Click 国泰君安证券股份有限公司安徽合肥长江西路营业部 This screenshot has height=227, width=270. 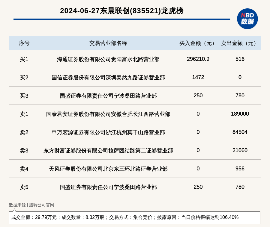(x=108, y=114)
